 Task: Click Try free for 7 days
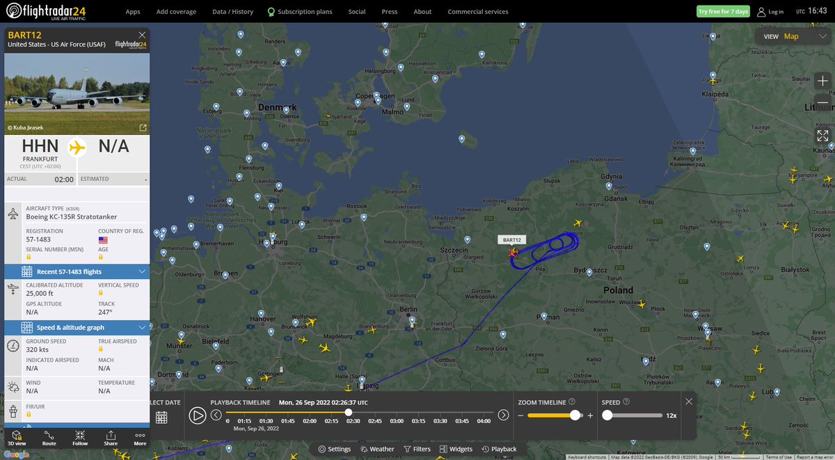723,12
